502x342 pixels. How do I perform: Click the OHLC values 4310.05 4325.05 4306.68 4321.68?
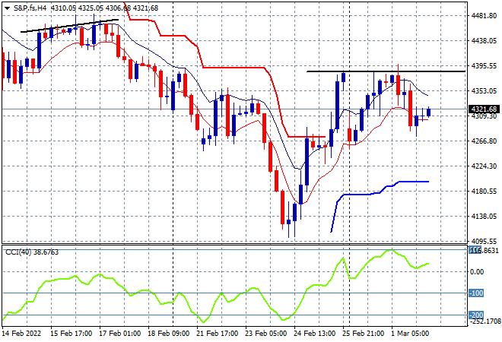point(104,8)
